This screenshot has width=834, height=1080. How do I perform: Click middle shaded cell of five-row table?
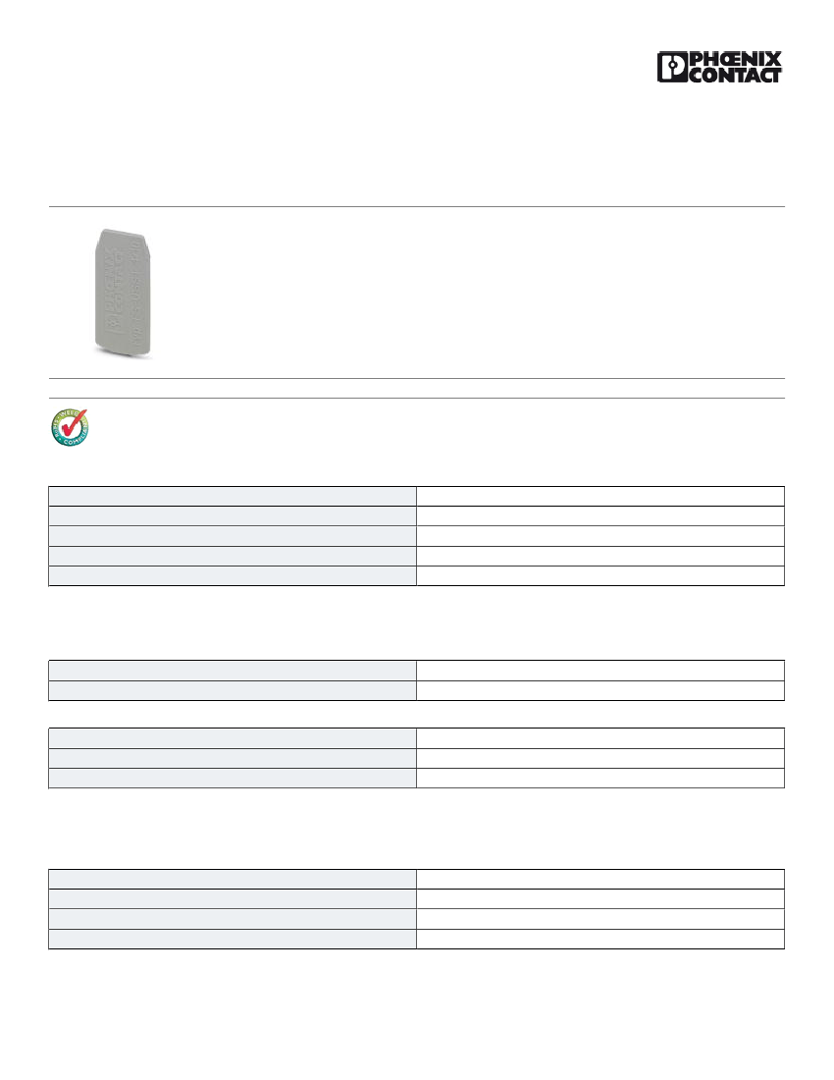coord(233,536)
